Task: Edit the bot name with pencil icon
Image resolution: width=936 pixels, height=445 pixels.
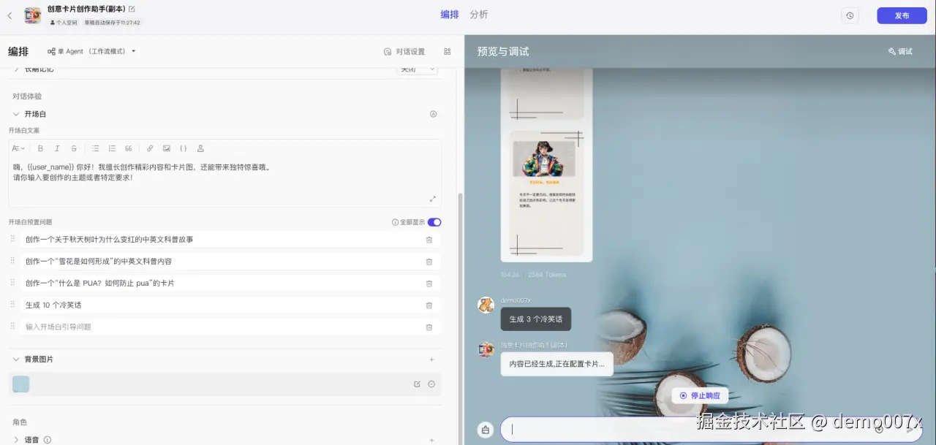Action: (132, 9)
